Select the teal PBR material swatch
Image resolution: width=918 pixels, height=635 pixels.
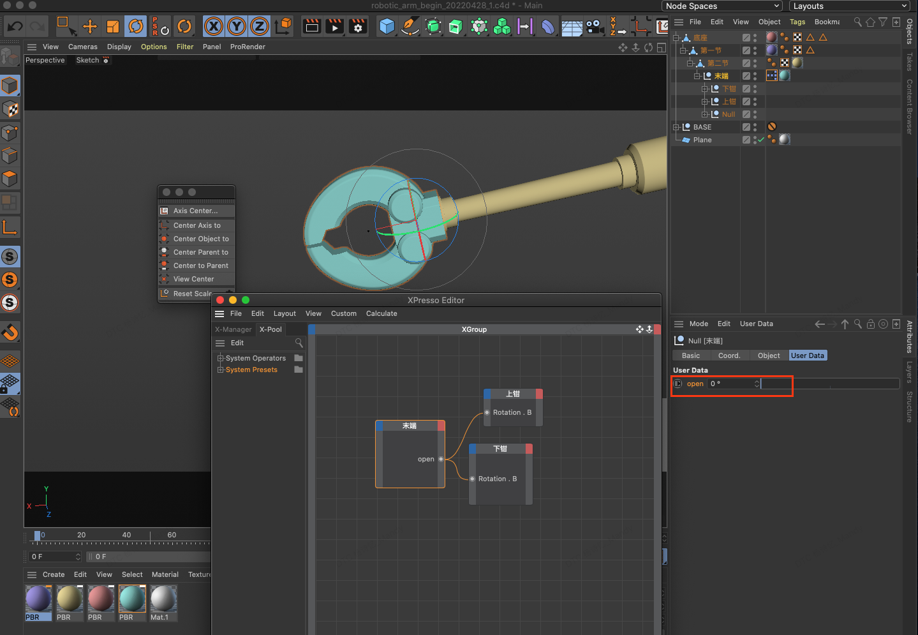pyautogui.click(x=132, y=599)
